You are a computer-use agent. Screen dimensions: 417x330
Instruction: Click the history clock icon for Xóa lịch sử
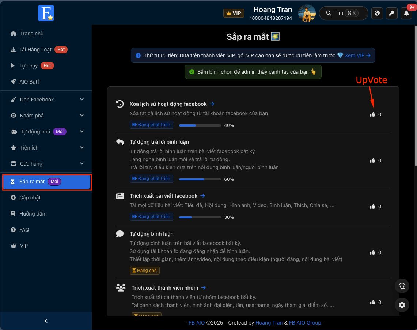coord(120,104)
